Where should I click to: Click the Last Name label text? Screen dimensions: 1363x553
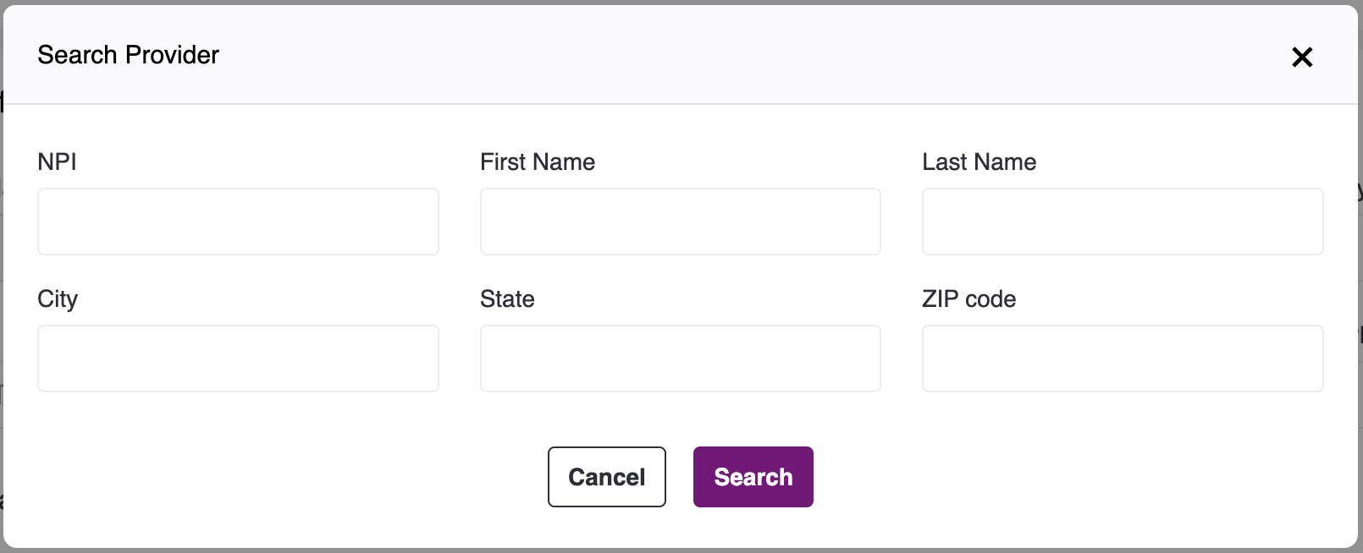pyautogui.click(x=979, y=162)
